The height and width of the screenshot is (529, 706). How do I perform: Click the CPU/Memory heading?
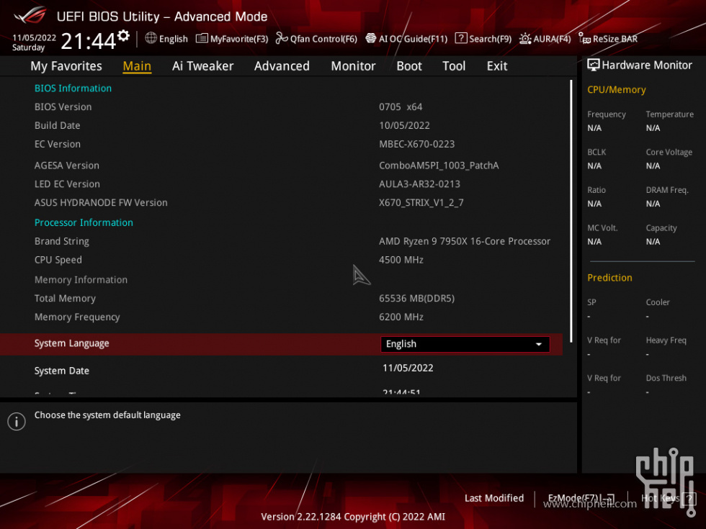point(617,90)
